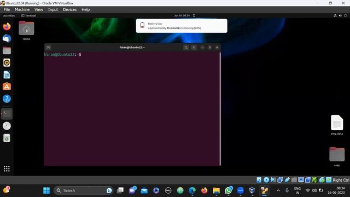
Task: Click the VirtualBox recording status icon
Action: 308,179
